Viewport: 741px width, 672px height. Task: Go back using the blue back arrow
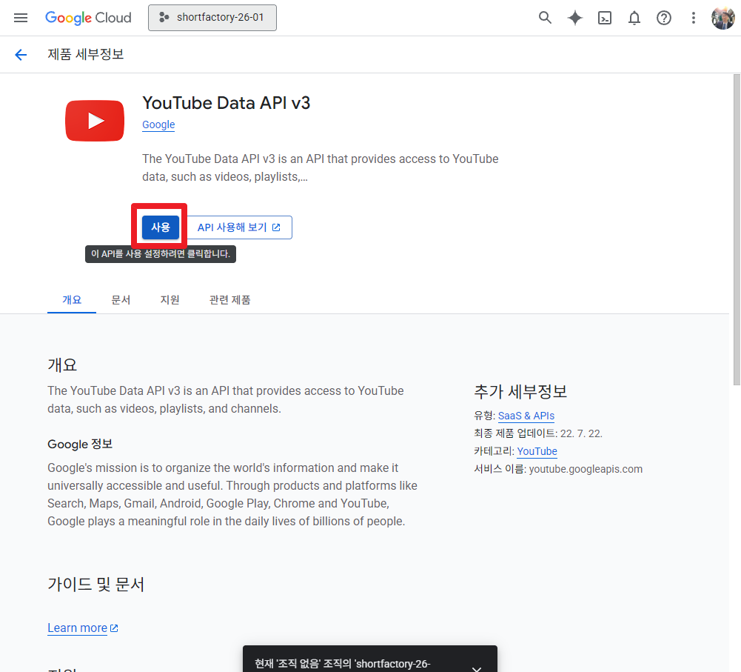20,54
